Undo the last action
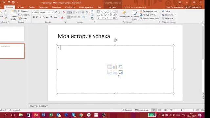The width and height of the screenshot is (210, 118). [x=4, y=2]
